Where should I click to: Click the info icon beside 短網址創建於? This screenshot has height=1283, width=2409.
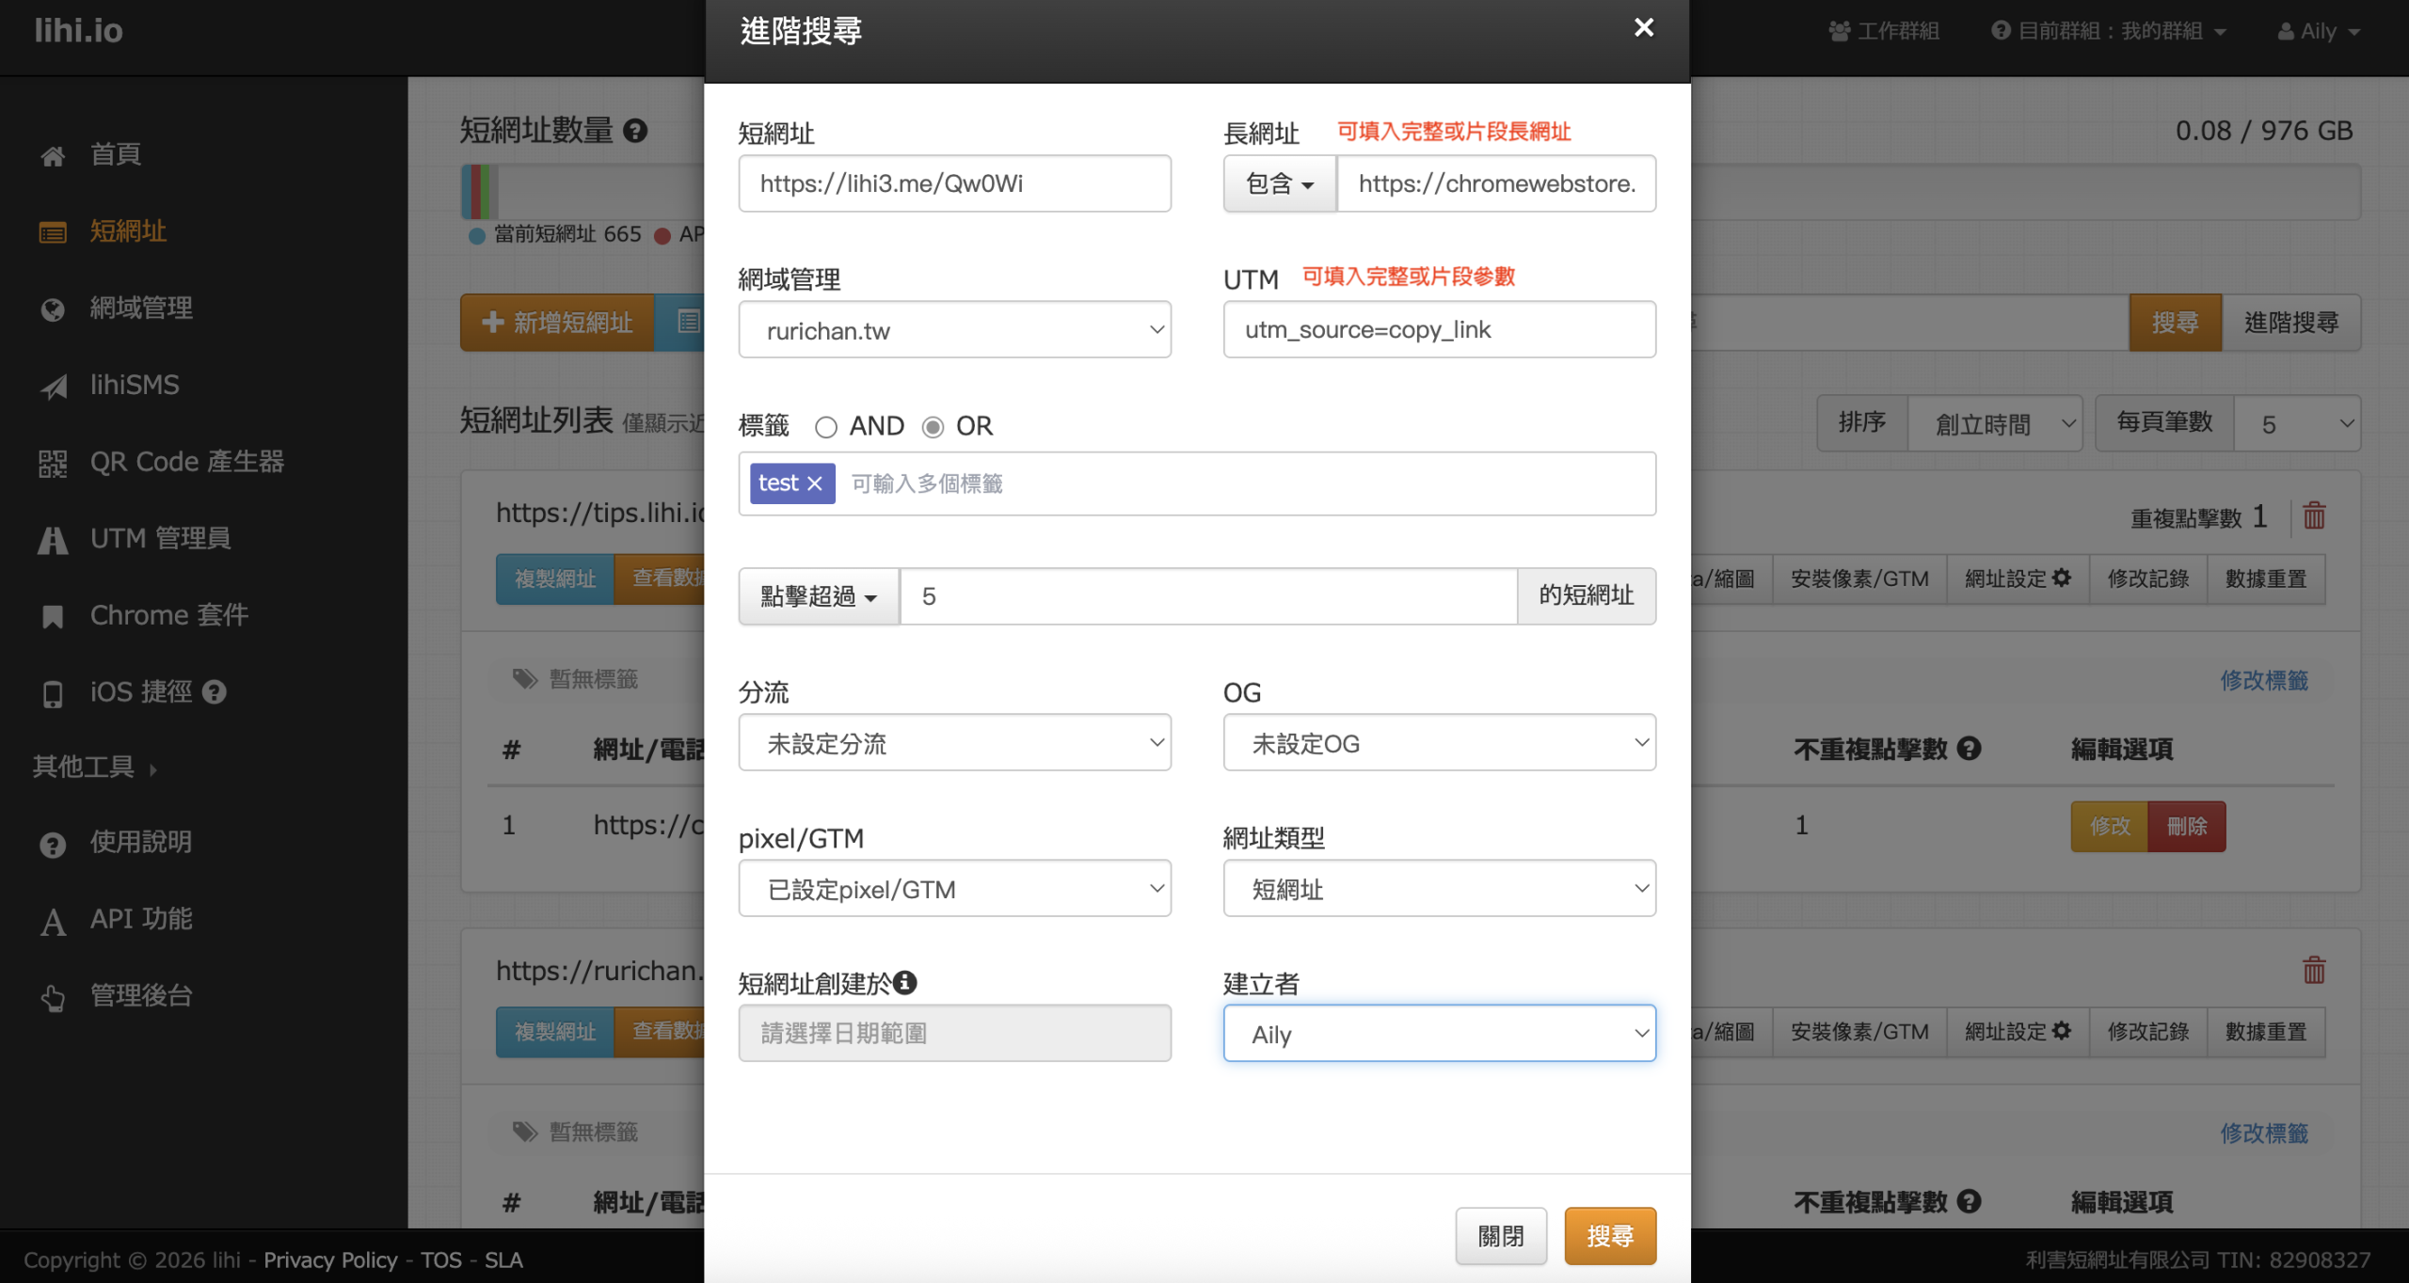click(x=905, y=983)
